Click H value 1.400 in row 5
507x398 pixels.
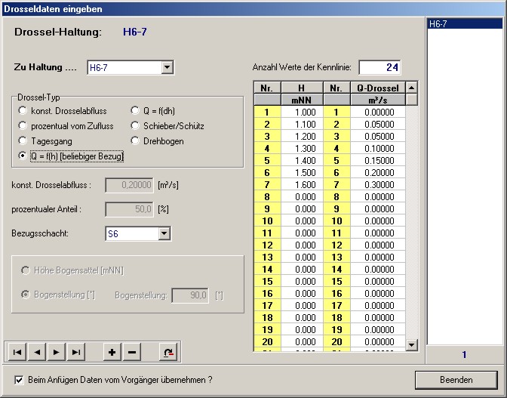[x=302, y=161]
